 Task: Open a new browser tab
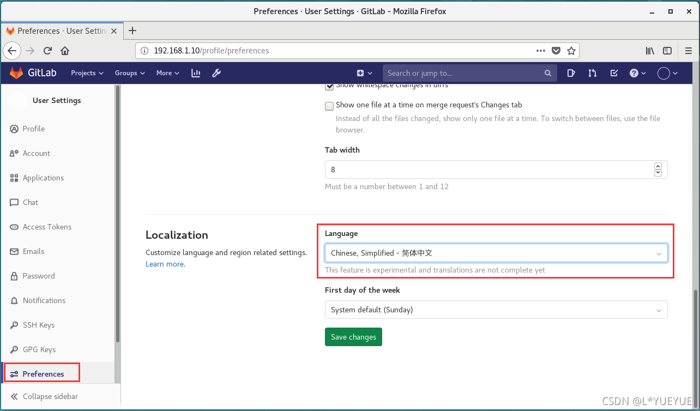coord(132,31)
